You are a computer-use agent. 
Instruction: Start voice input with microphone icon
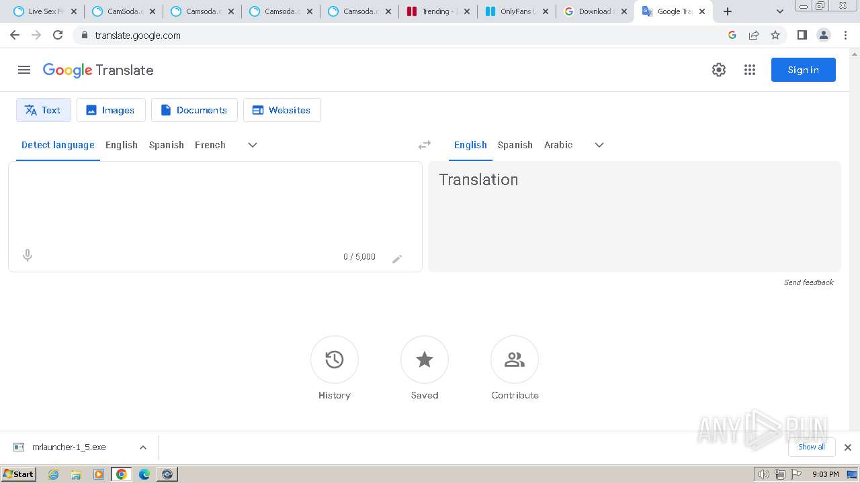click(28, 255)
